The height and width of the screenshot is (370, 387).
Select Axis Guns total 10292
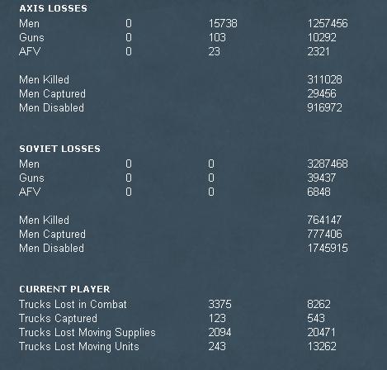tap(322, 37)
